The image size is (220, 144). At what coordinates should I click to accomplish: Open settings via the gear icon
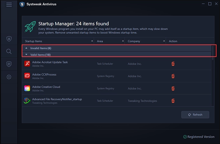[x=9, y=77]
